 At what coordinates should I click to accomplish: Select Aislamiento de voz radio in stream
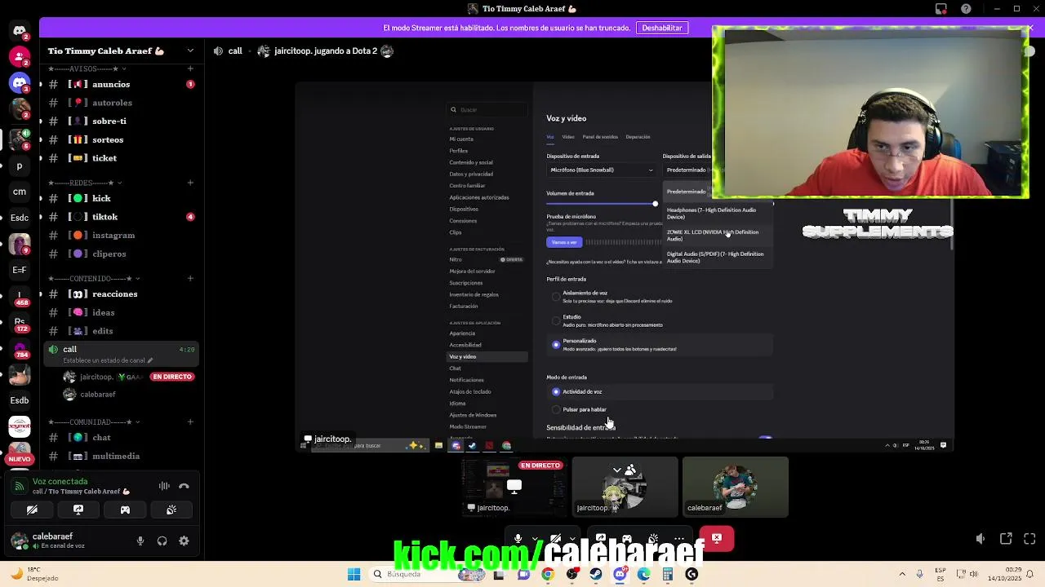point(556,297)
